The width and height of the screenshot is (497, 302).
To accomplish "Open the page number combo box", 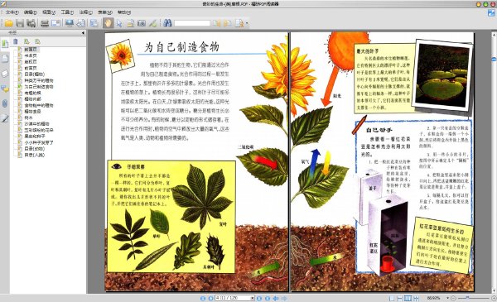I will 235,298.
